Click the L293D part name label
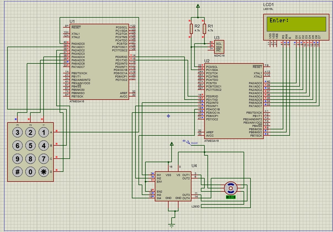The height and width of the screenshot is (232, 333). (195, 206)
